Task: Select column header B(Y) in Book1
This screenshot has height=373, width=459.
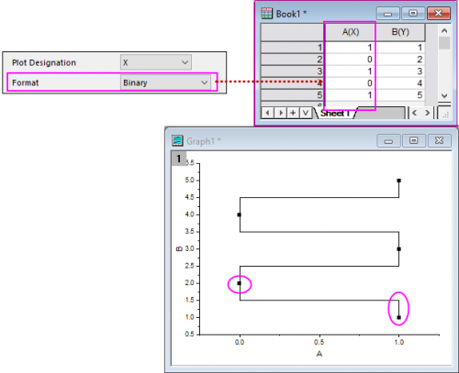Action: 400,32
